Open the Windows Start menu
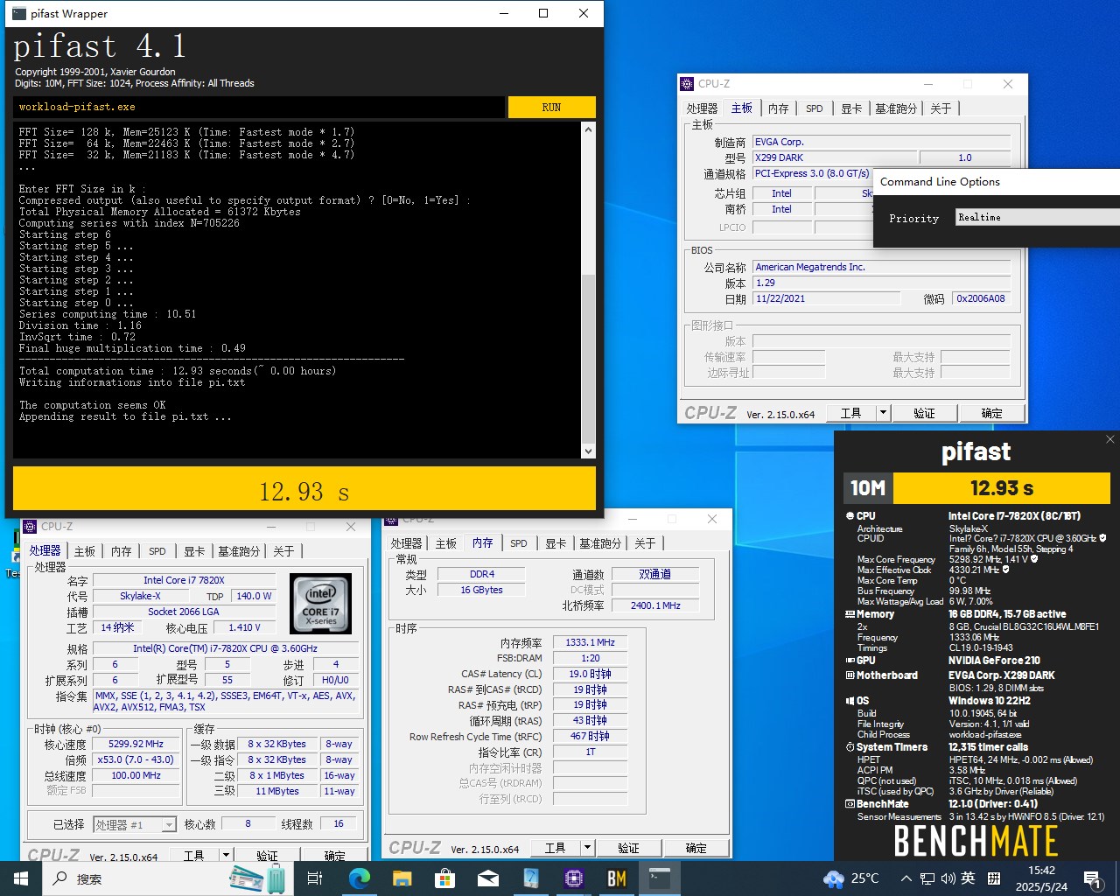This screenshot has height=896, width=1120. 21,878
